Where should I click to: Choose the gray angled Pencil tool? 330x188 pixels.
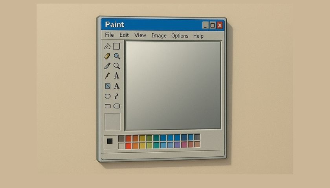107,66
